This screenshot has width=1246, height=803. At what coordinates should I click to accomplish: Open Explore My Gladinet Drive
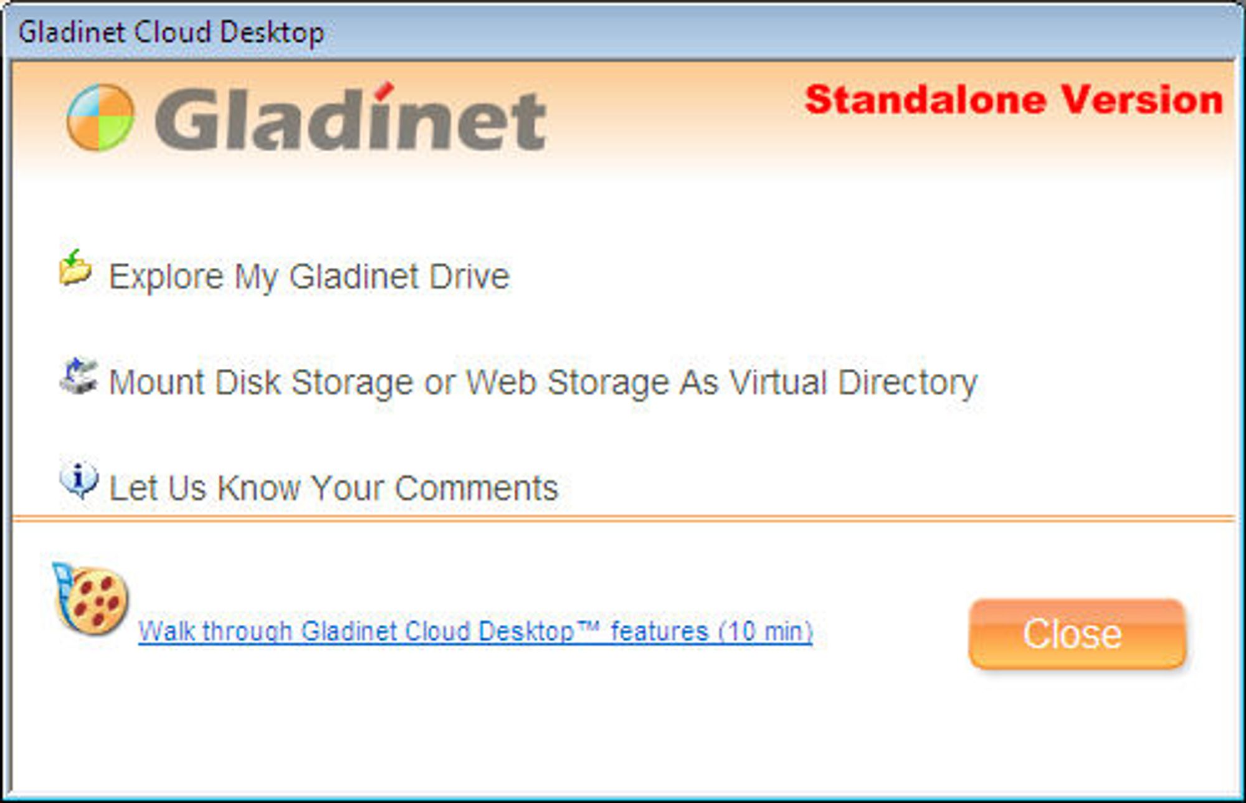tap(309, 277)
